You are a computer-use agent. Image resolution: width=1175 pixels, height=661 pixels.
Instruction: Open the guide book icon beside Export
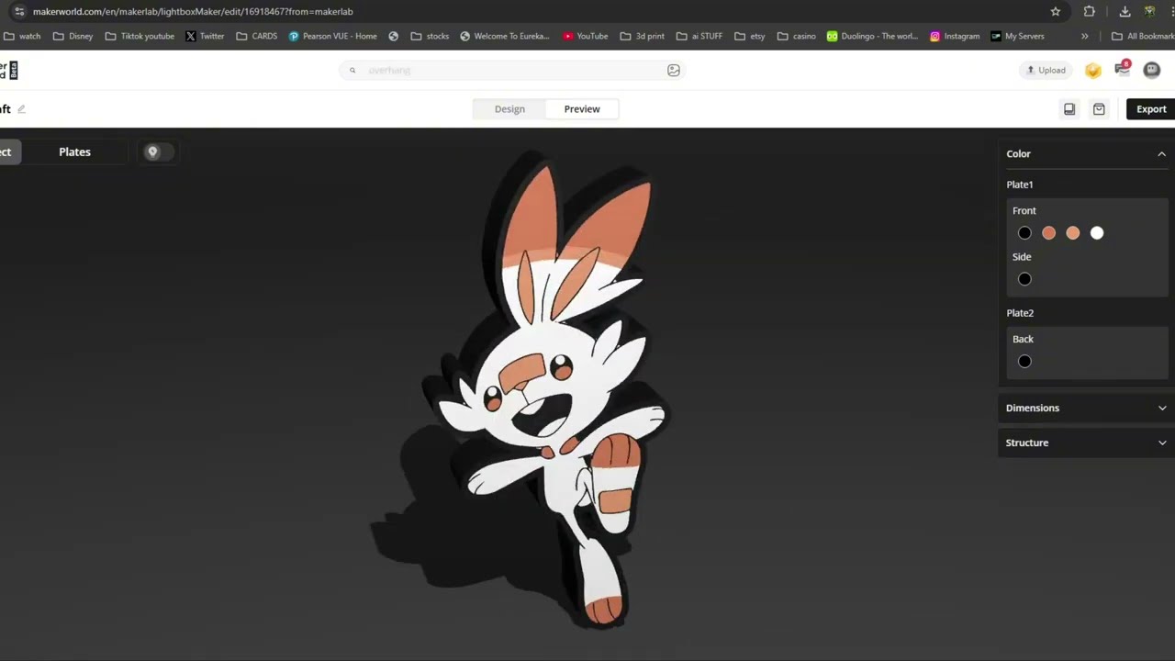tap(1069, 109)
